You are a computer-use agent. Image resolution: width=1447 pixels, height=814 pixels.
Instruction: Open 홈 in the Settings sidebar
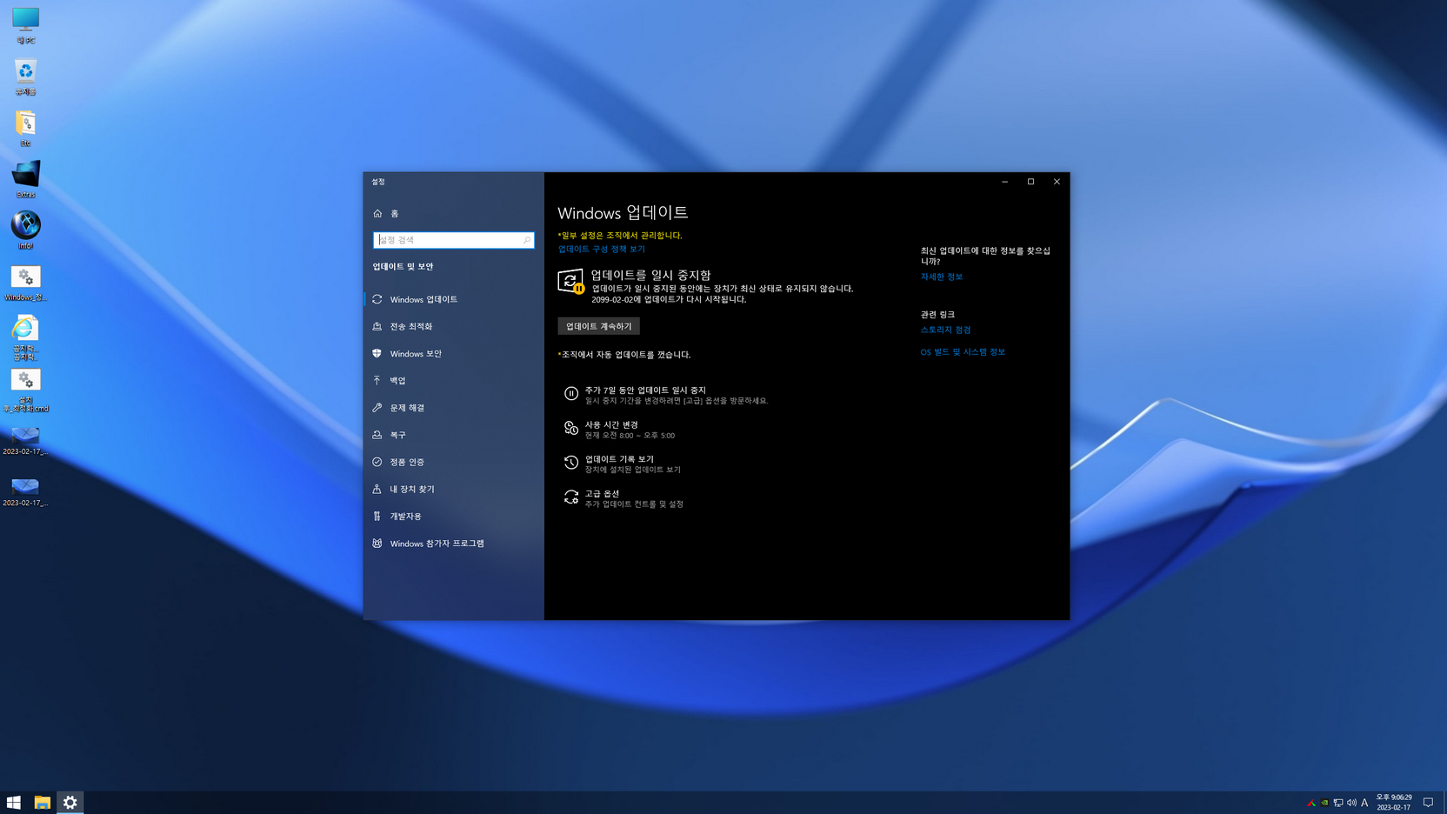pos(453,213)
